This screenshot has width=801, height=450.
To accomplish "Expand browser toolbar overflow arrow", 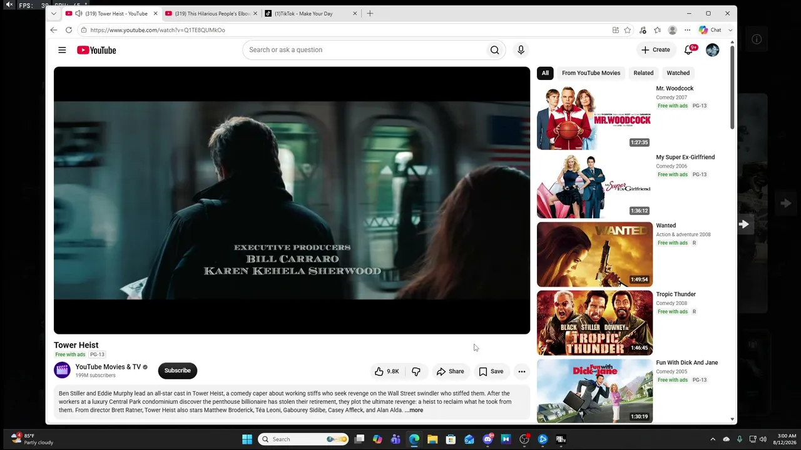I will [x=730, y=30].
